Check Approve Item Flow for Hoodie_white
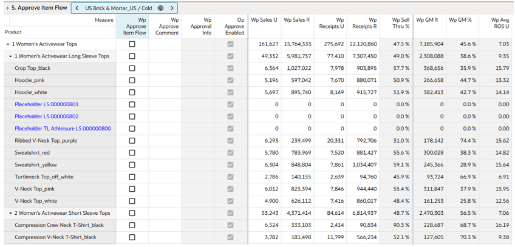 point(132,92)
